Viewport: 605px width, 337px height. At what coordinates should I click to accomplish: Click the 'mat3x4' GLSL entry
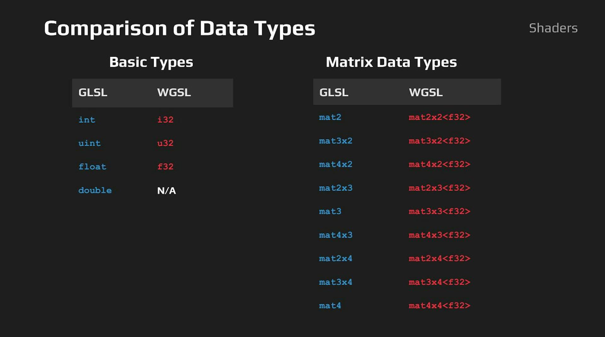(336, 282)
